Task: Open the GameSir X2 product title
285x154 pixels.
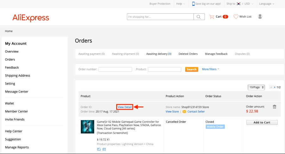Action: [x=129, y=125]
